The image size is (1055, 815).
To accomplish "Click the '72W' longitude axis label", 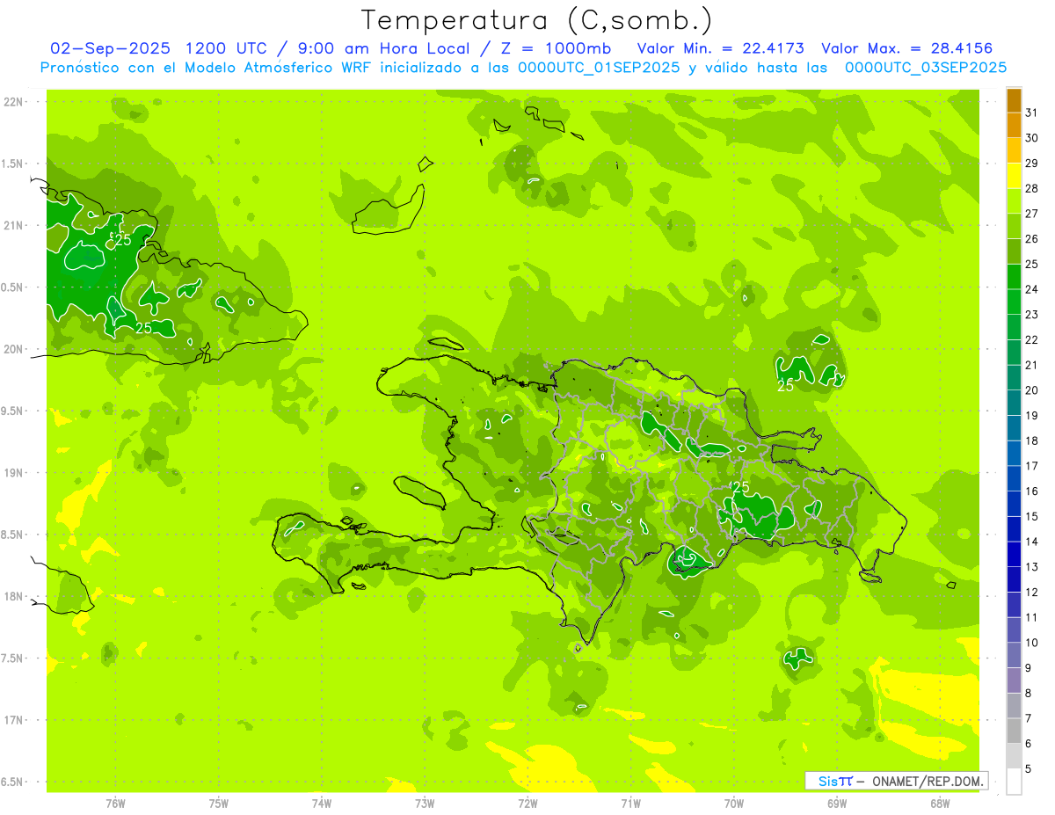I will [x=527, y=803].
